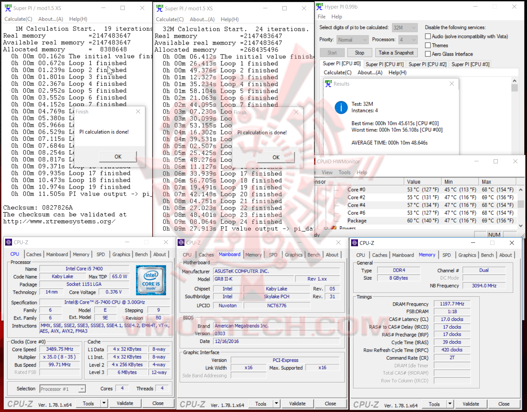Enable the Audio (solve incompatibility with Vista) checkbox
Image resolution: width=527 pixels, height=412 pixels.
(x=428, y=36)
